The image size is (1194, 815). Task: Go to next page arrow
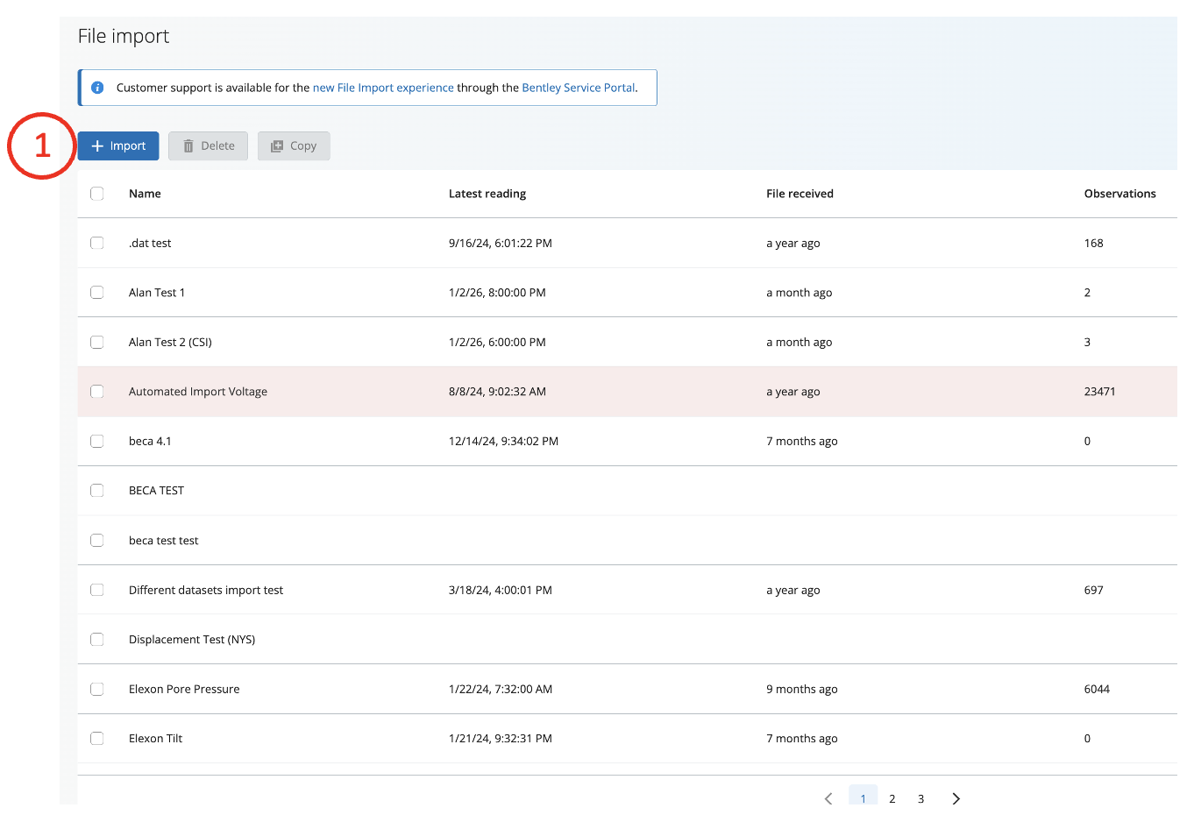956,798
